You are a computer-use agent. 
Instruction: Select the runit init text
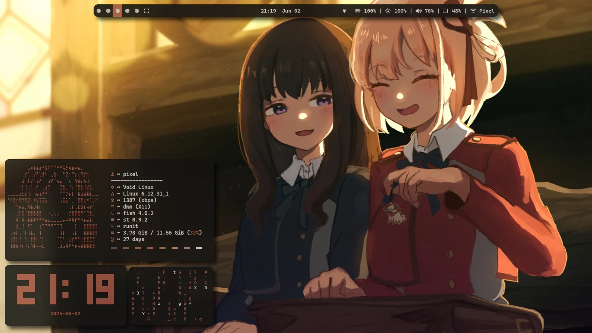click(x=130, y=226)
